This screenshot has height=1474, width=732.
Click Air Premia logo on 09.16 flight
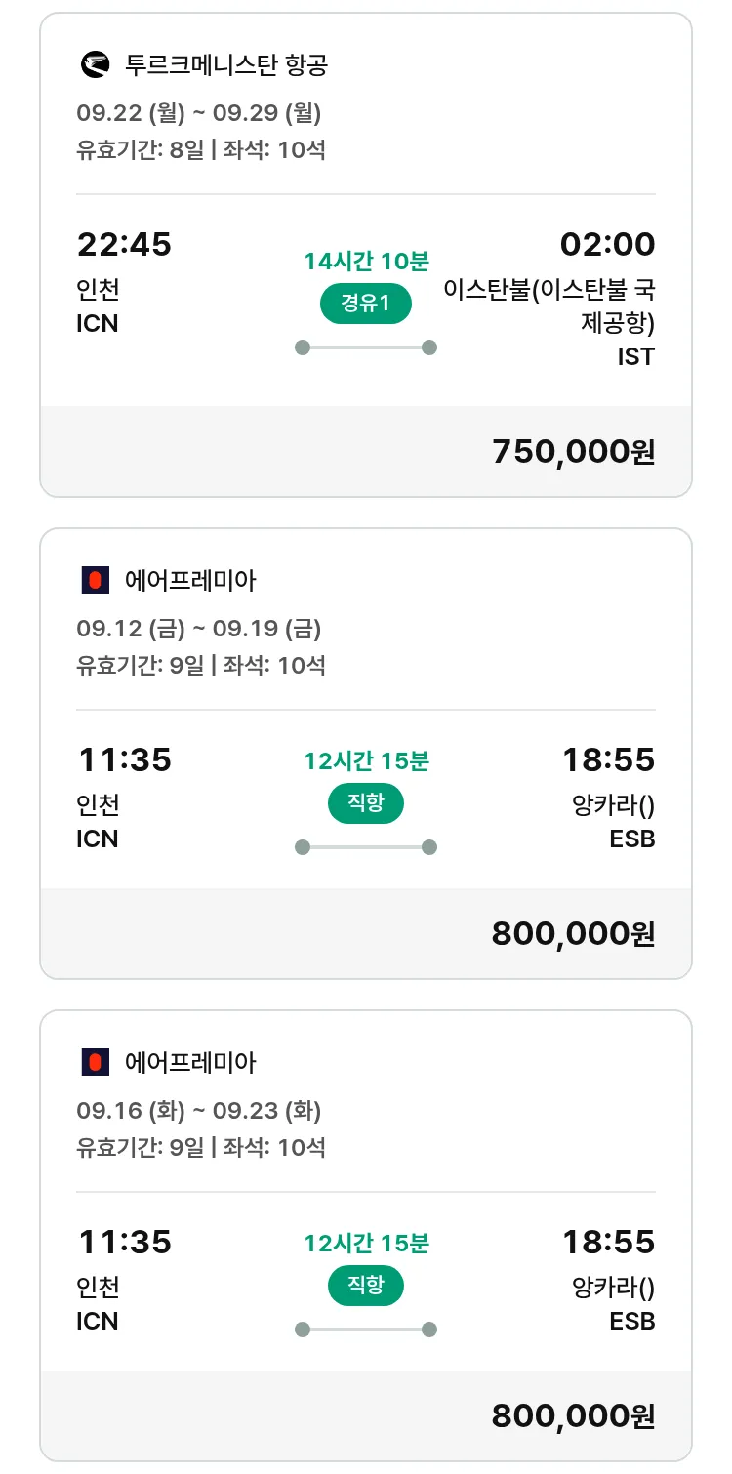coord(95,1062)
